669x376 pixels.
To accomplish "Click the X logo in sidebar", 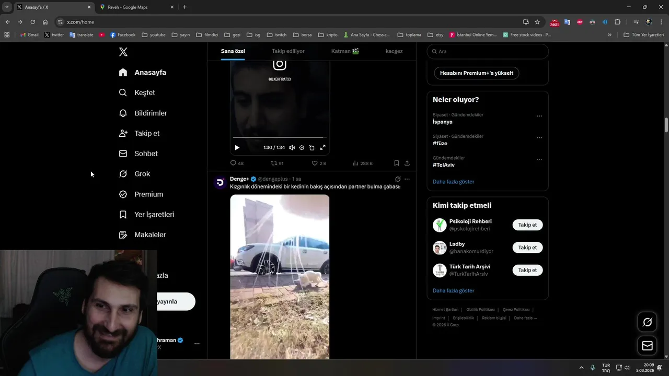I will point(123,52).
